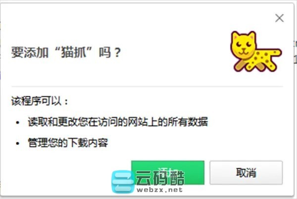Click the bullet before 读取和更改 permission
Image resolution: width=297 pixels, height=199 pixels.
click(x=18, y=123)
